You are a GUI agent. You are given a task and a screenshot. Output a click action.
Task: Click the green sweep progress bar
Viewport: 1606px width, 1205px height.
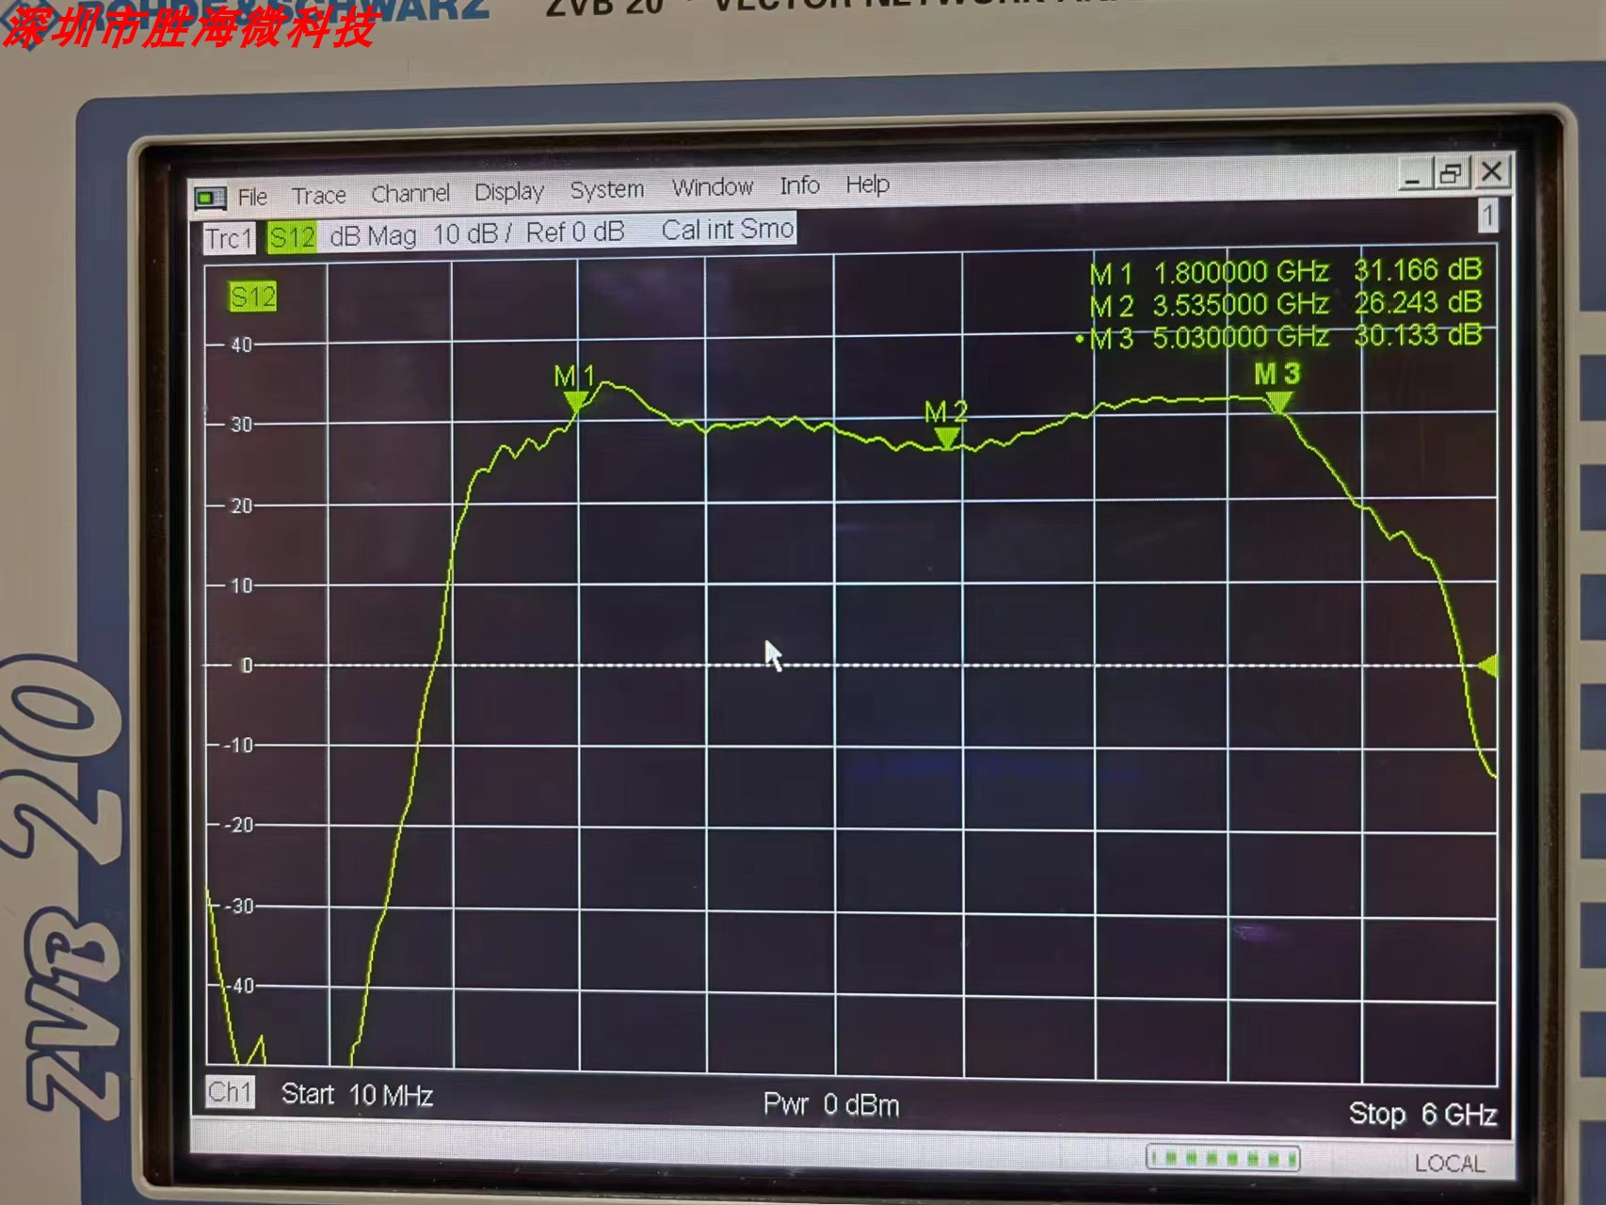1223,1158
